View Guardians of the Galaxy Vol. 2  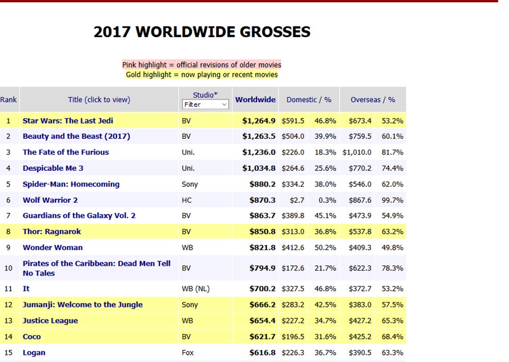point(79,216)
